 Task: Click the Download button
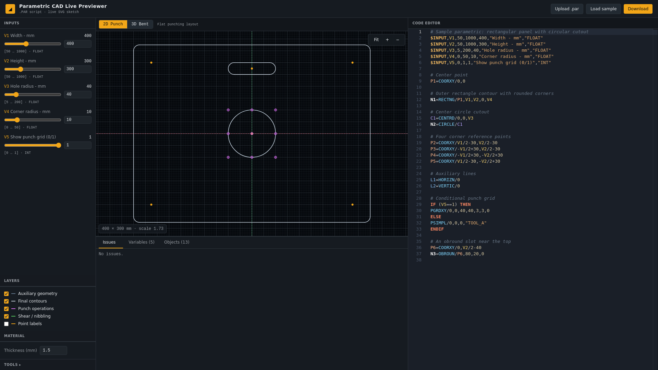click(638, 9)
